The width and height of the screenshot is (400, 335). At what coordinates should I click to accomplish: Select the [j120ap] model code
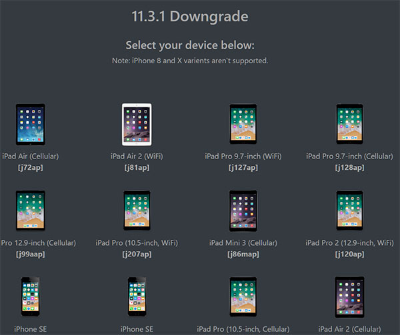pyautogui.click(x=349, y=254)
